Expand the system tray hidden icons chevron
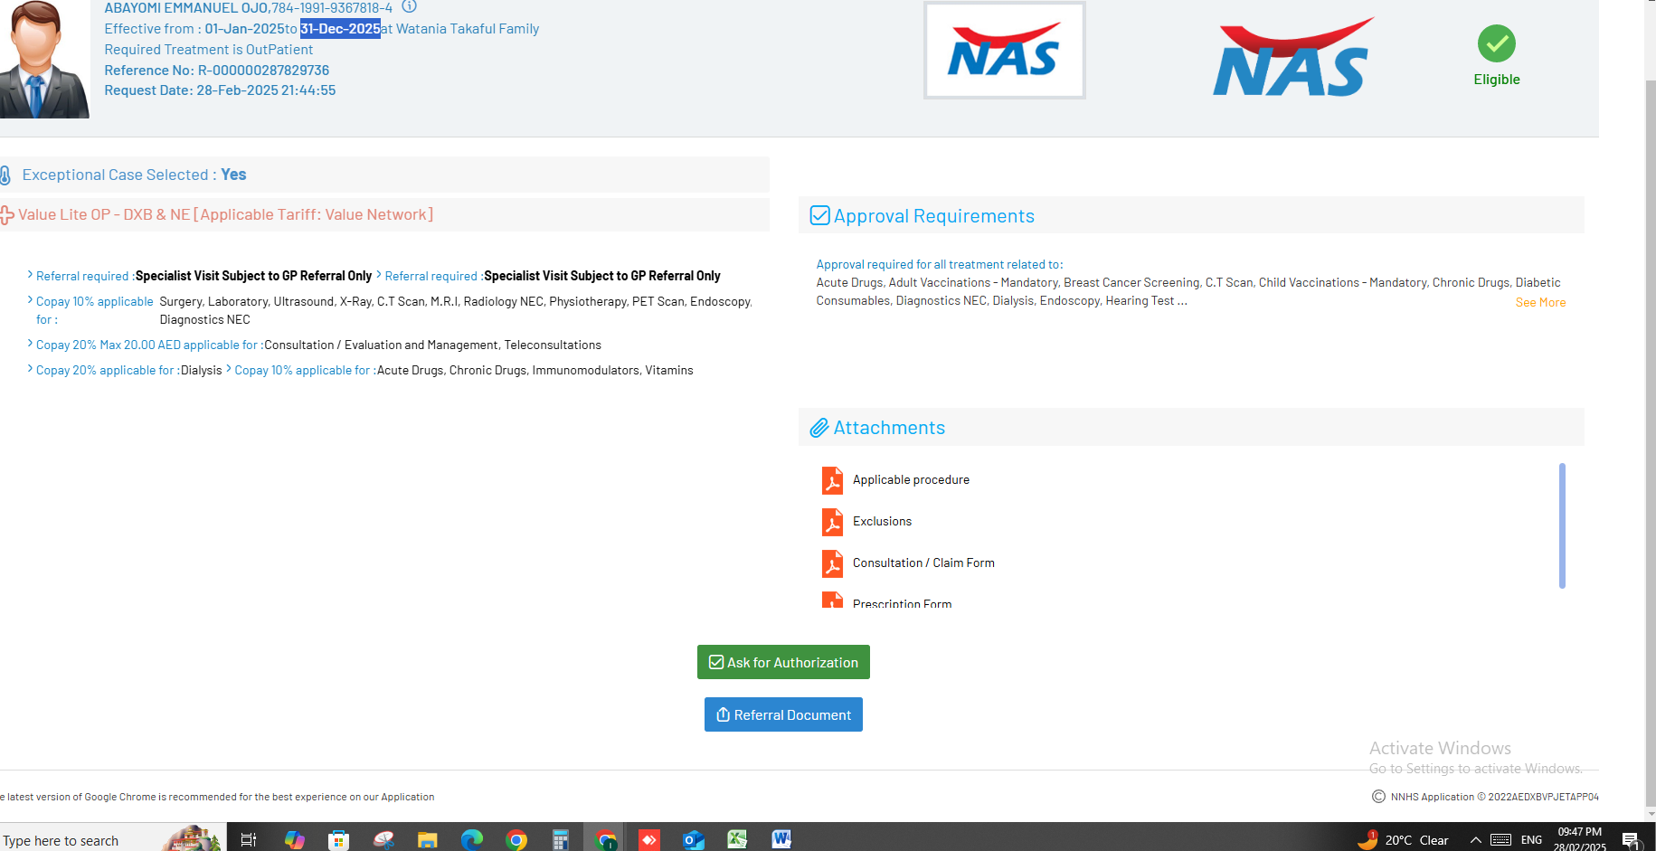This screenshot has height=851, width=1656. pyautogui.click(x=1475, y=840)
